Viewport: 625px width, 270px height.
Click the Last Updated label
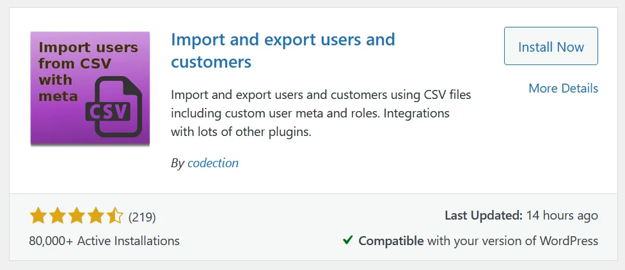coord(484,216)
